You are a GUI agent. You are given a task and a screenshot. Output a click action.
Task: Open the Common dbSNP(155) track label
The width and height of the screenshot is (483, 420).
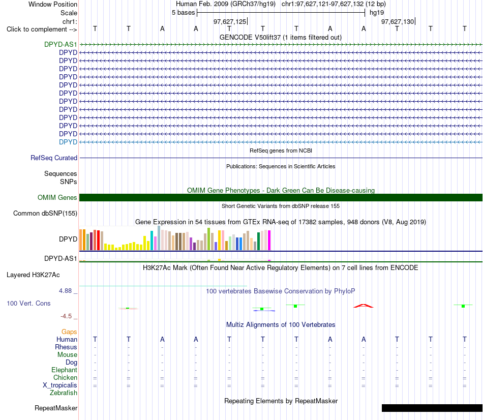(45, 213)
